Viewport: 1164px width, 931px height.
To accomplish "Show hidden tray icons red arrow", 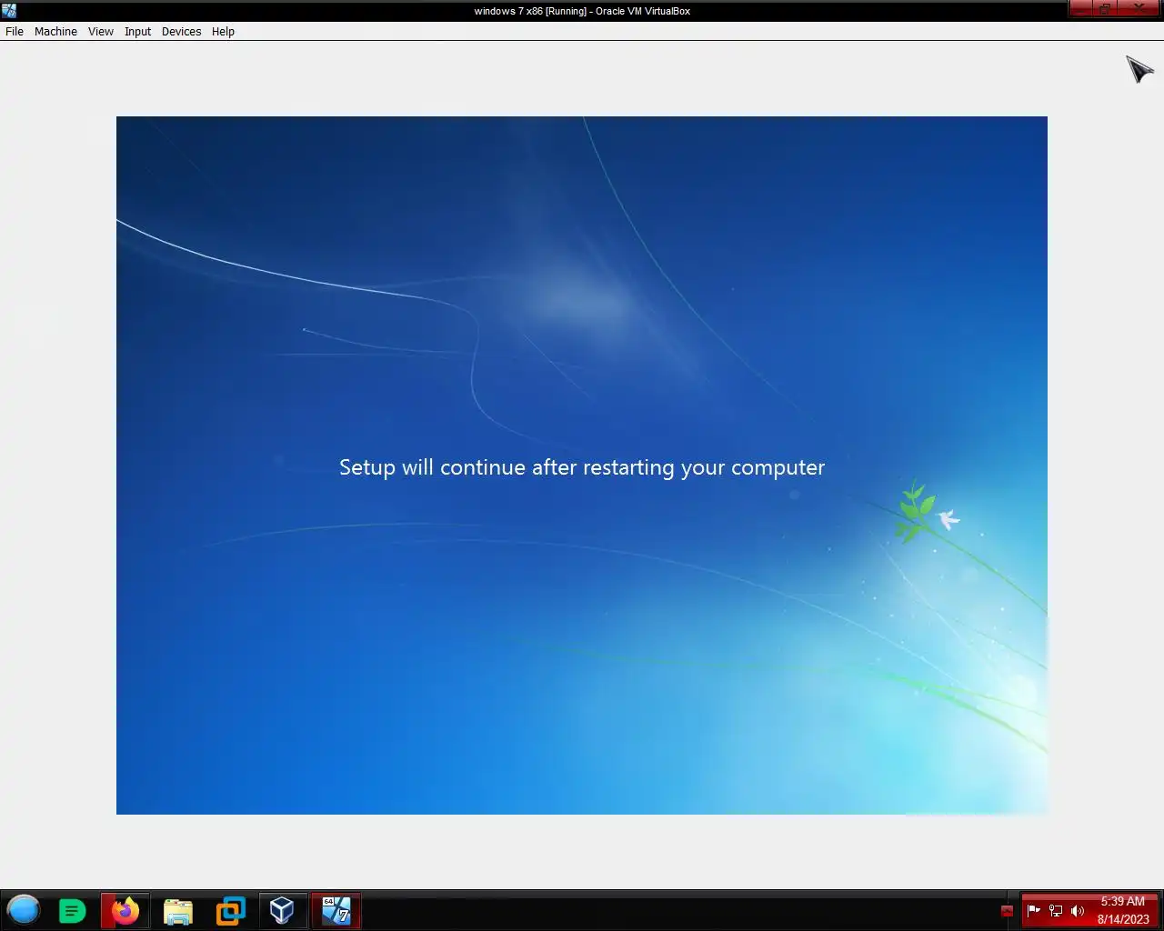I will [x=1007, y=910].
